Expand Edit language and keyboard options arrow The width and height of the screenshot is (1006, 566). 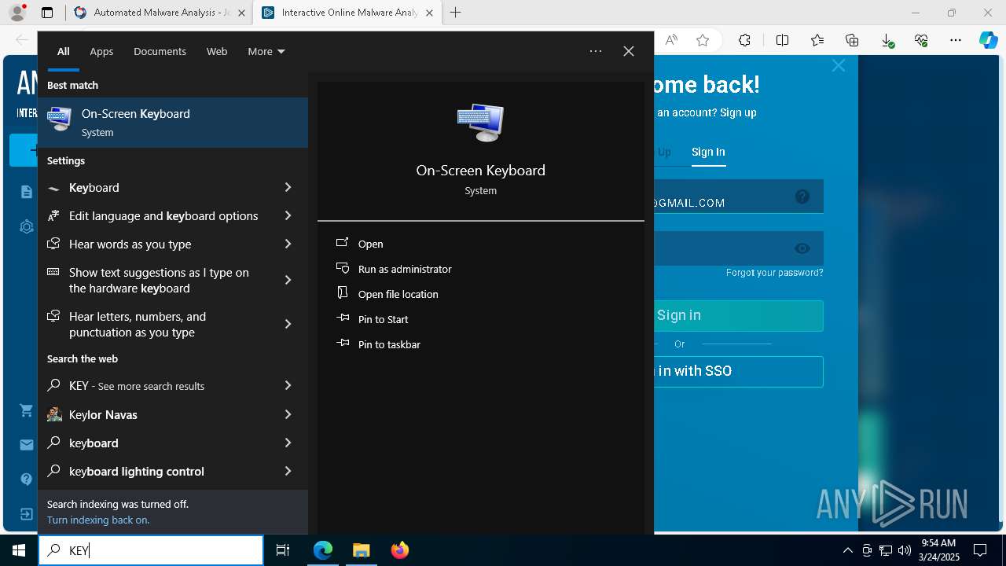288,216
